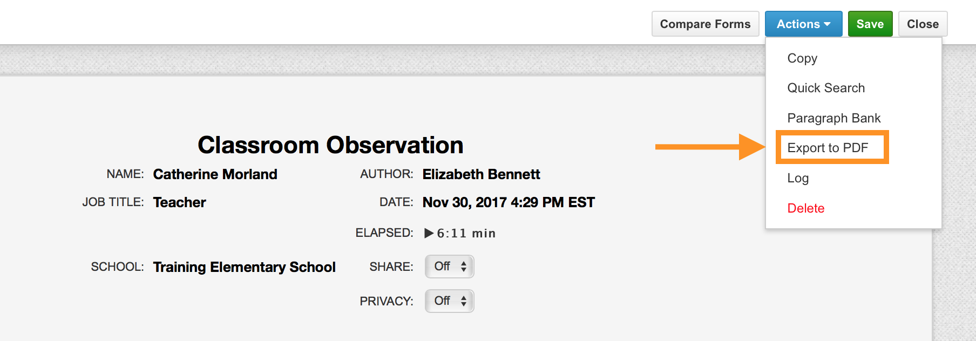This screenshot has height=341, width=976.
Task: Click the Classroom Observation title
Action: (330, 145)
